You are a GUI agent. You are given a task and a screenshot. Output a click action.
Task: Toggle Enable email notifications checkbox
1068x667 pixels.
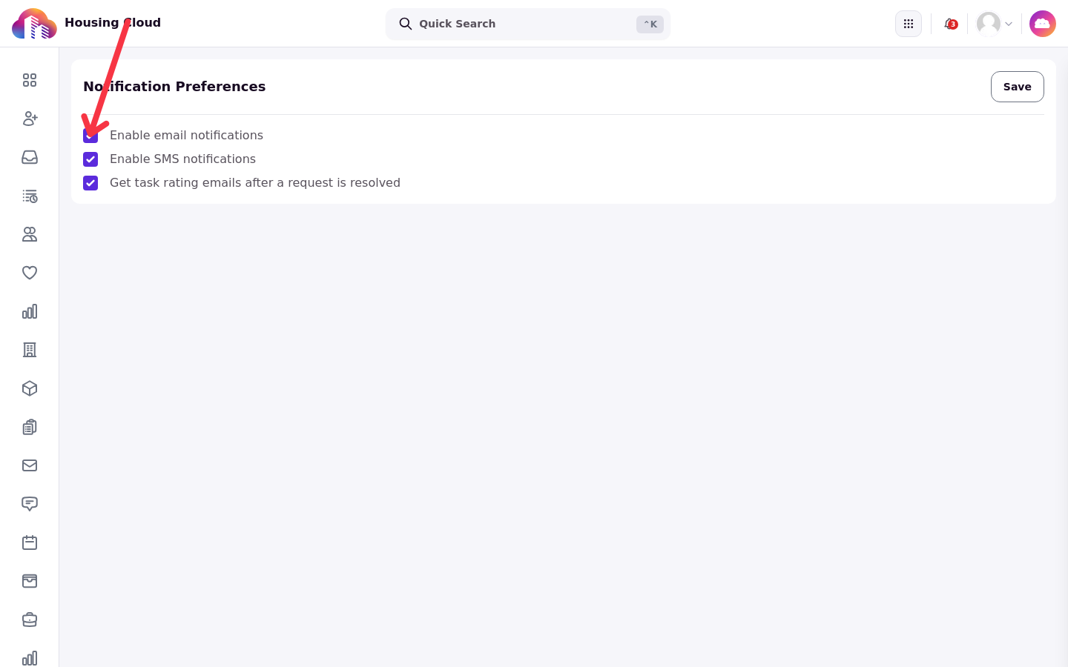90,136
